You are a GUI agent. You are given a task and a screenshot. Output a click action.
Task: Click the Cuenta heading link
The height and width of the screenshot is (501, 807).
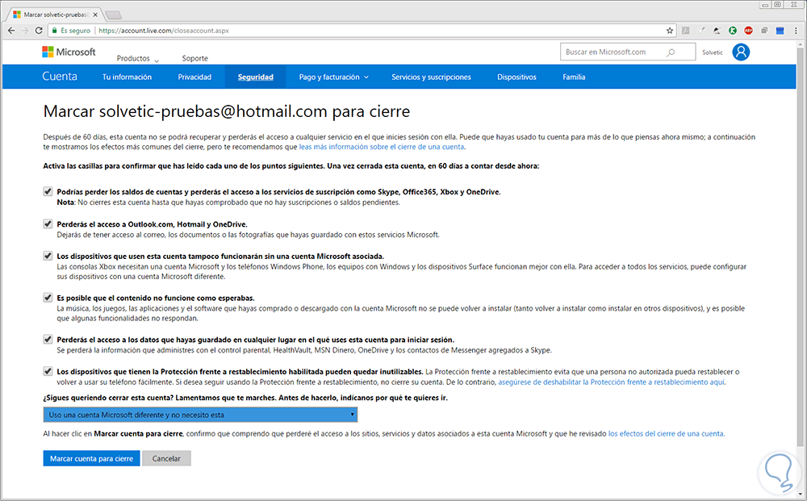60,77
